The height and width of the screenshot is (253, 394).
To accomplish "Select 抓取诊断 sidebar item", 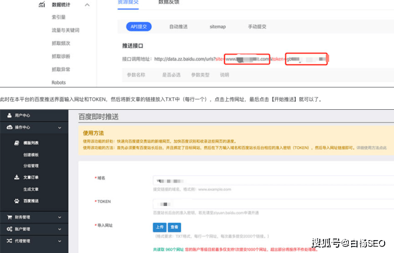I will [x=61, y=56].
